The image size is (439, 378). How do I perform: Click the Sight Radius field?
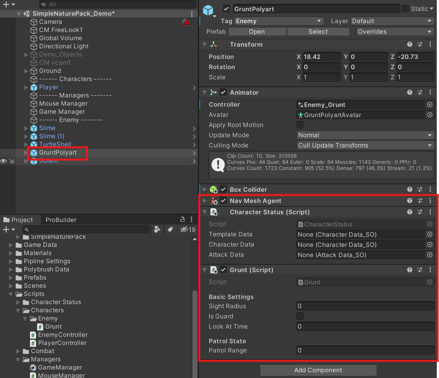pyautogui.click(x=365, y=306)
